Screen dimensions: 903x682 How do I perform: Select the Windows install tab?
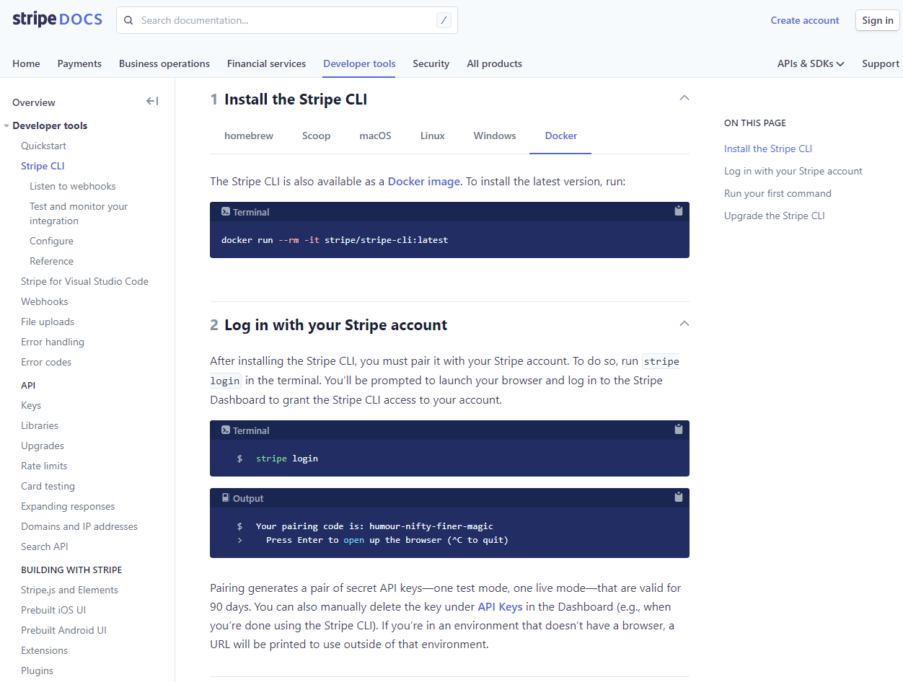[495, 136]
